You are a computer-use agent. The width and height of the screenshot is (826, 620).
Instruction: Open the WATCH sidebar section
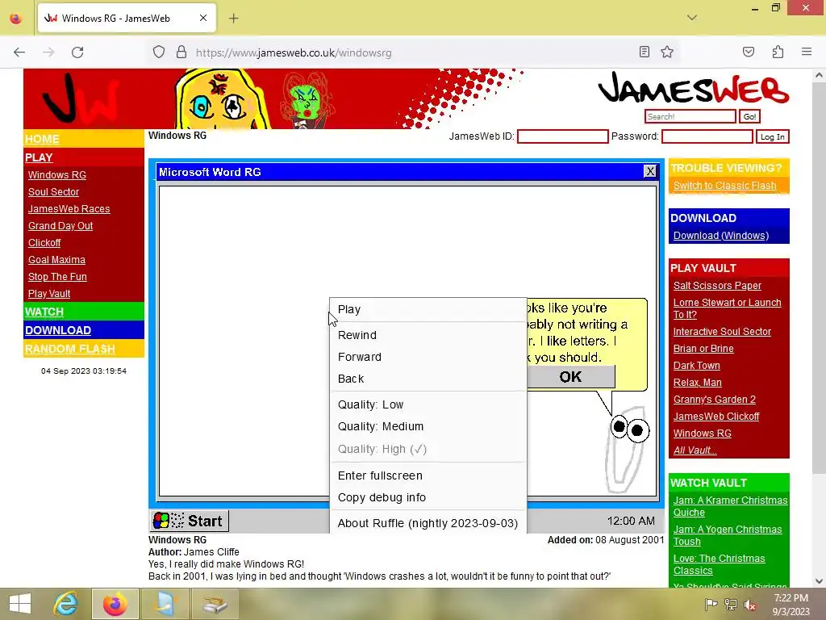pyautogui.click(x=44, y=312)
